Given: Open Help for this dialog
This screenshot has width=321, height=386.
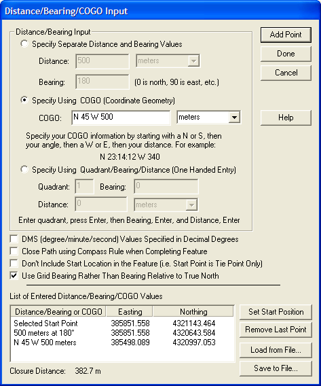Looking at the screenshot, I should pyautogui.click(x=286, y=118).
